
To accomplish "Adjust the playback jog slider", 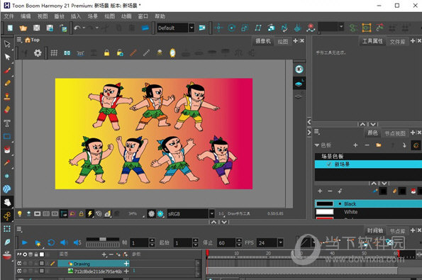I will tap(103, 239).
